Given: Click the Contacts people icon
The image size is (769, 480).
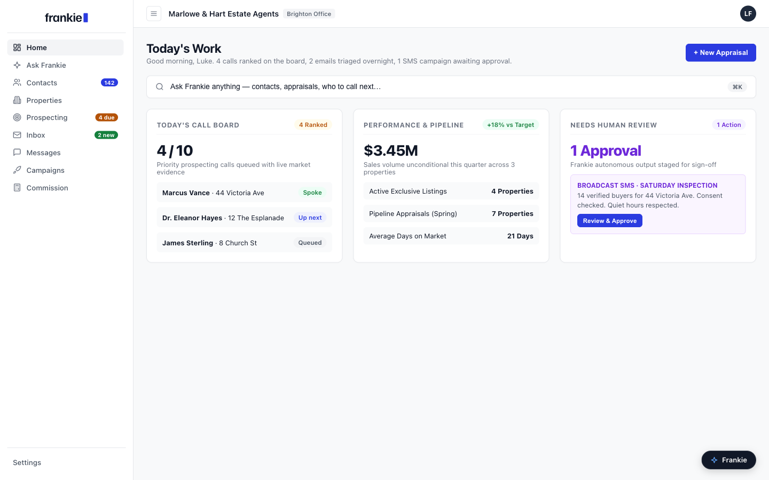Looking at the screenshot, I should pos(17,83).
